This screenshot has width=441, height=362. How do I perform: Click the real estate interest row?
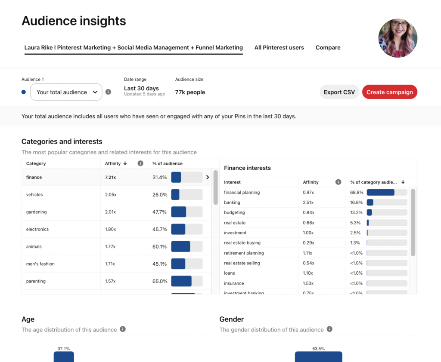click(x=314, y=223)
